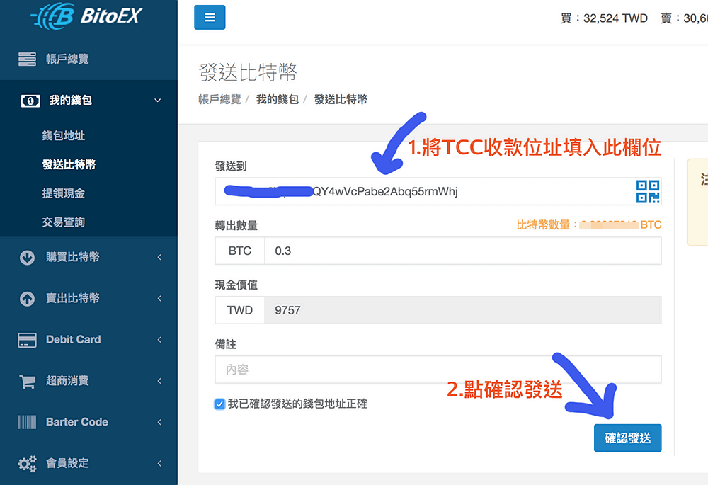Screen dimensions: 708x485
Task: Scan address using the QR code icon
Action: click(x=647, y=191)
